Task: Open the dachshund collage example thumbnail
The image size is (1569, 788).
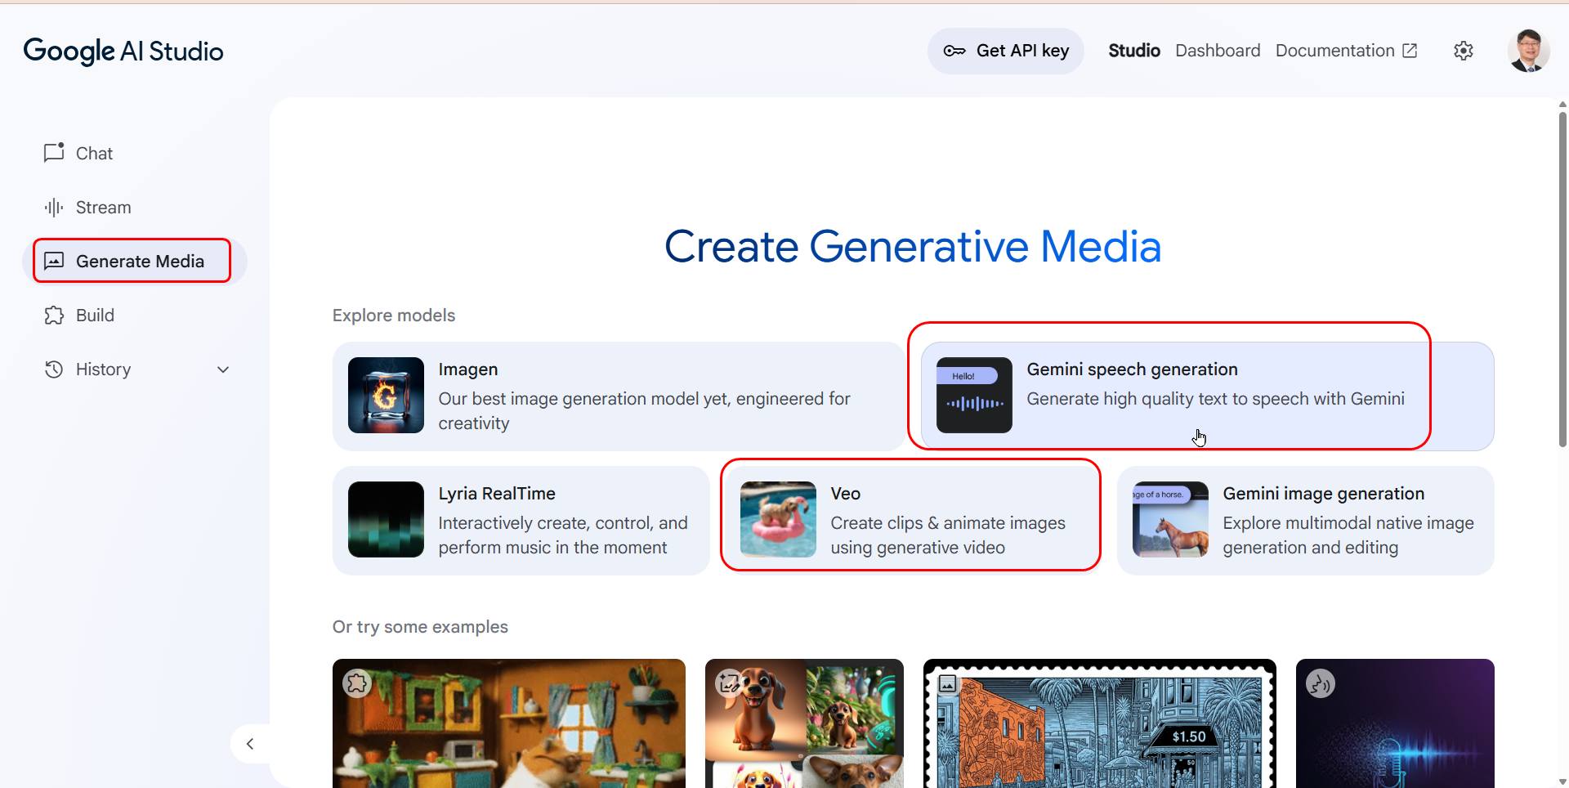Action: click(x=804, y=723)
